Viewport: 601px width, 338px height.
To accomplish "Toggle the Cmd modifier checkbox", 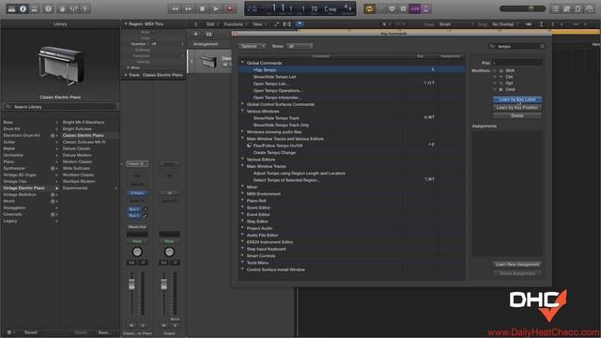I will (x=495, y=89).
